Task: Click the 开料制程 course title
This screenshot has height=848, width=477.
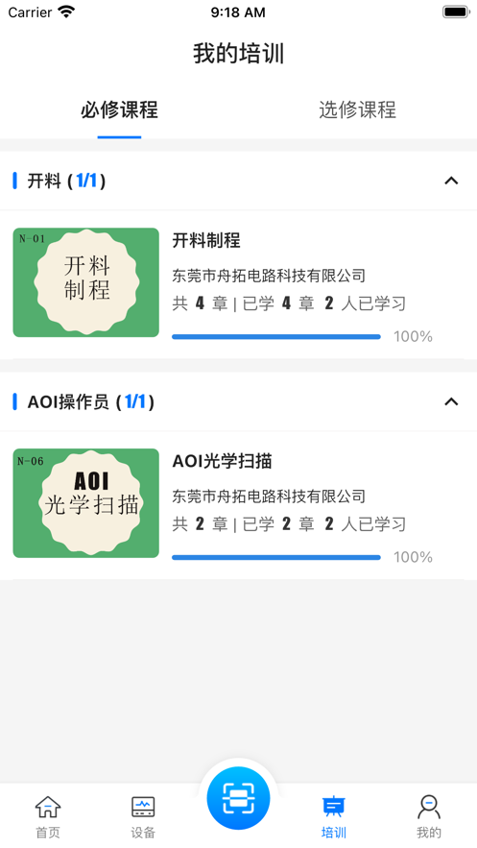Action: coord(206,240)
